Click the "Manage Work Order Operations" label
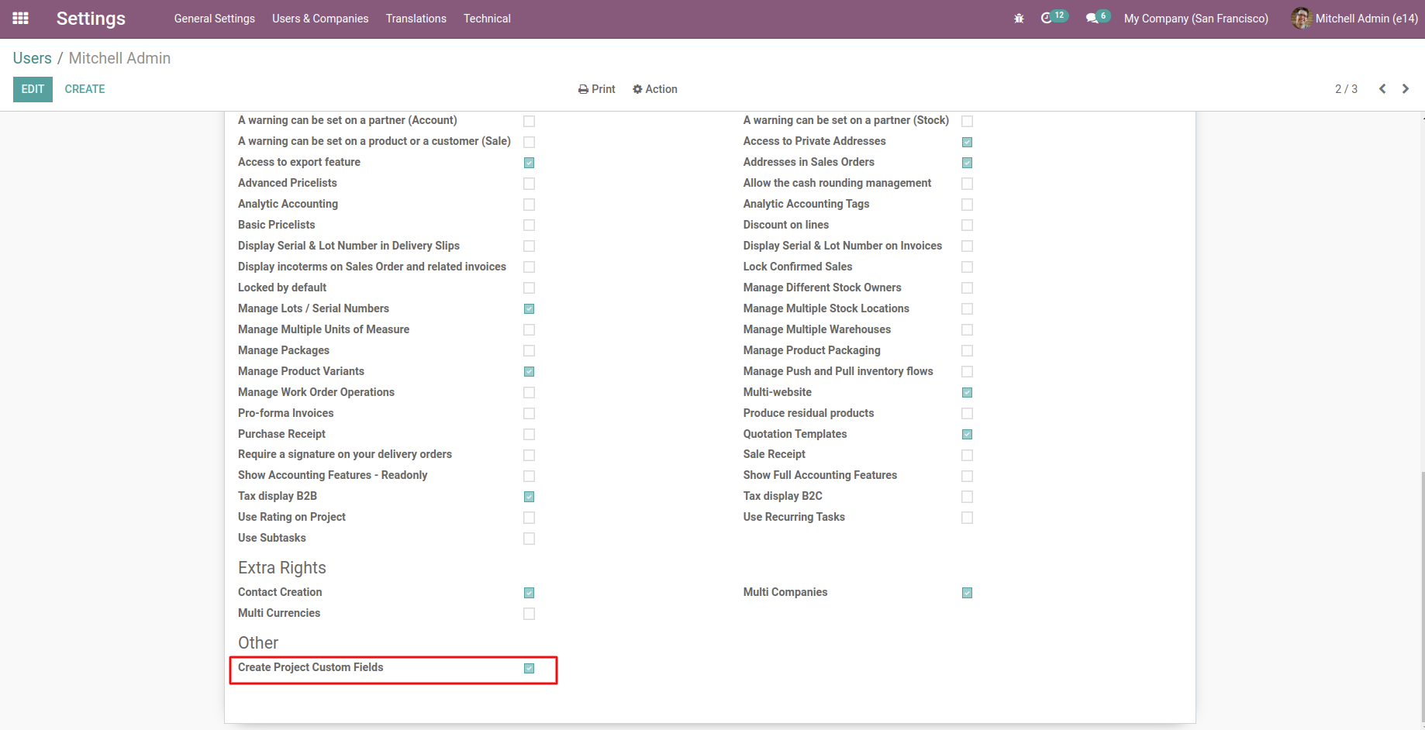The image size is (1425, 730). click(x=316, y=392)
